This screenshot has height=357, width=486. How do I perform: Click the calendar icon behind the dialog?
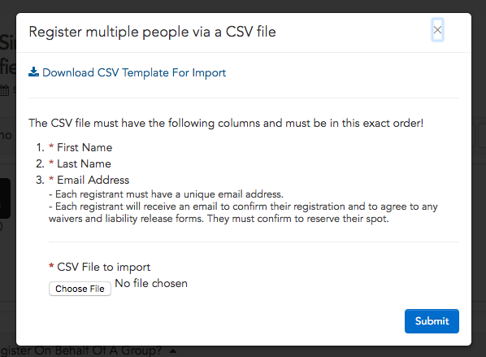[x=4, y=90]
